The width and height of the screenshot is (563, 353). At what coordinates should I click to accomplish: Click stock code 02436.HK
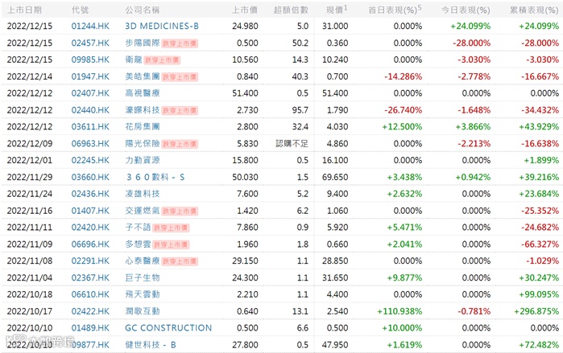90,194
